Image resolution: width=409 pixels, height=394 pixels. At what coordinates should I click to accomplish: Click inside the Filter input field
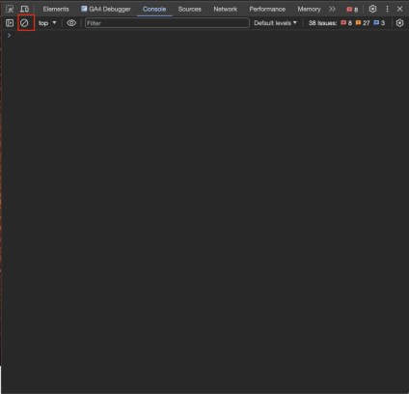(167, 23)
